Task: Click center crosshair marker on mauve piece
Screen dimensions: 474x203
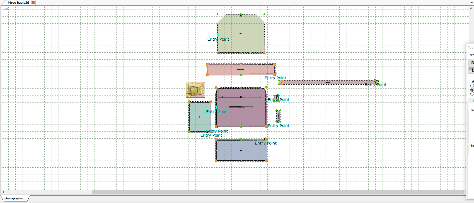Action: [241, 97]
